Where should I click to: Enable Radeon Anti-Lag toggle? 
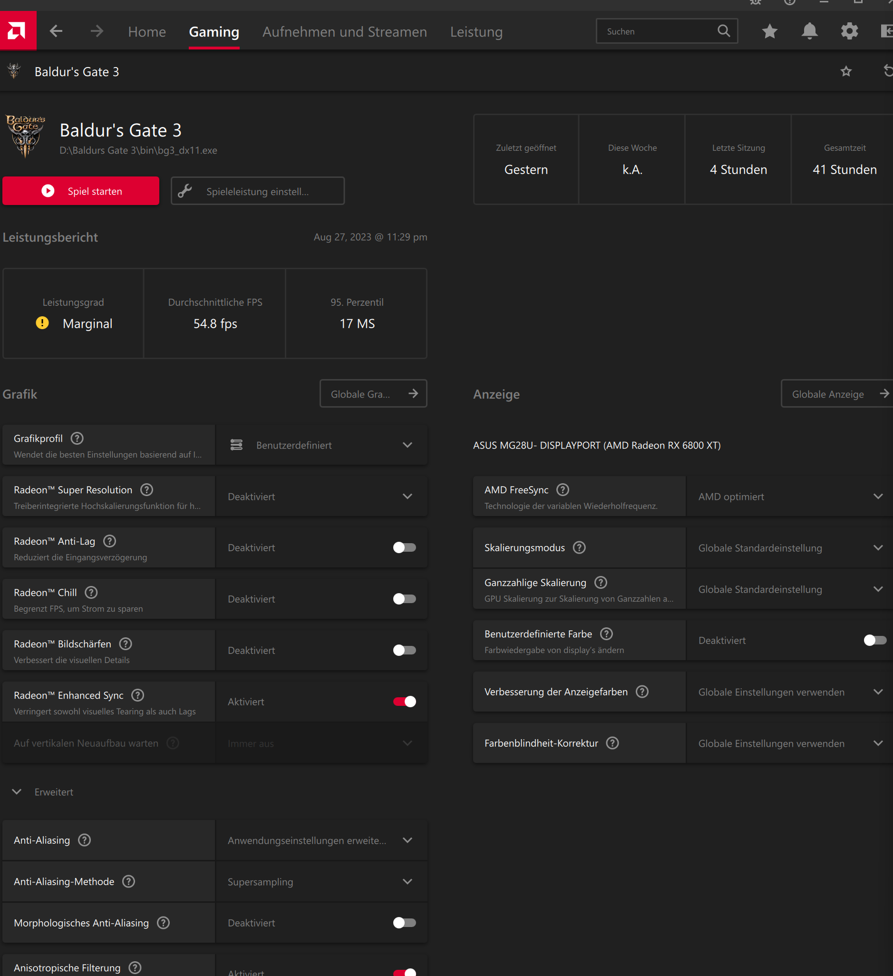[x=404, y=547]
